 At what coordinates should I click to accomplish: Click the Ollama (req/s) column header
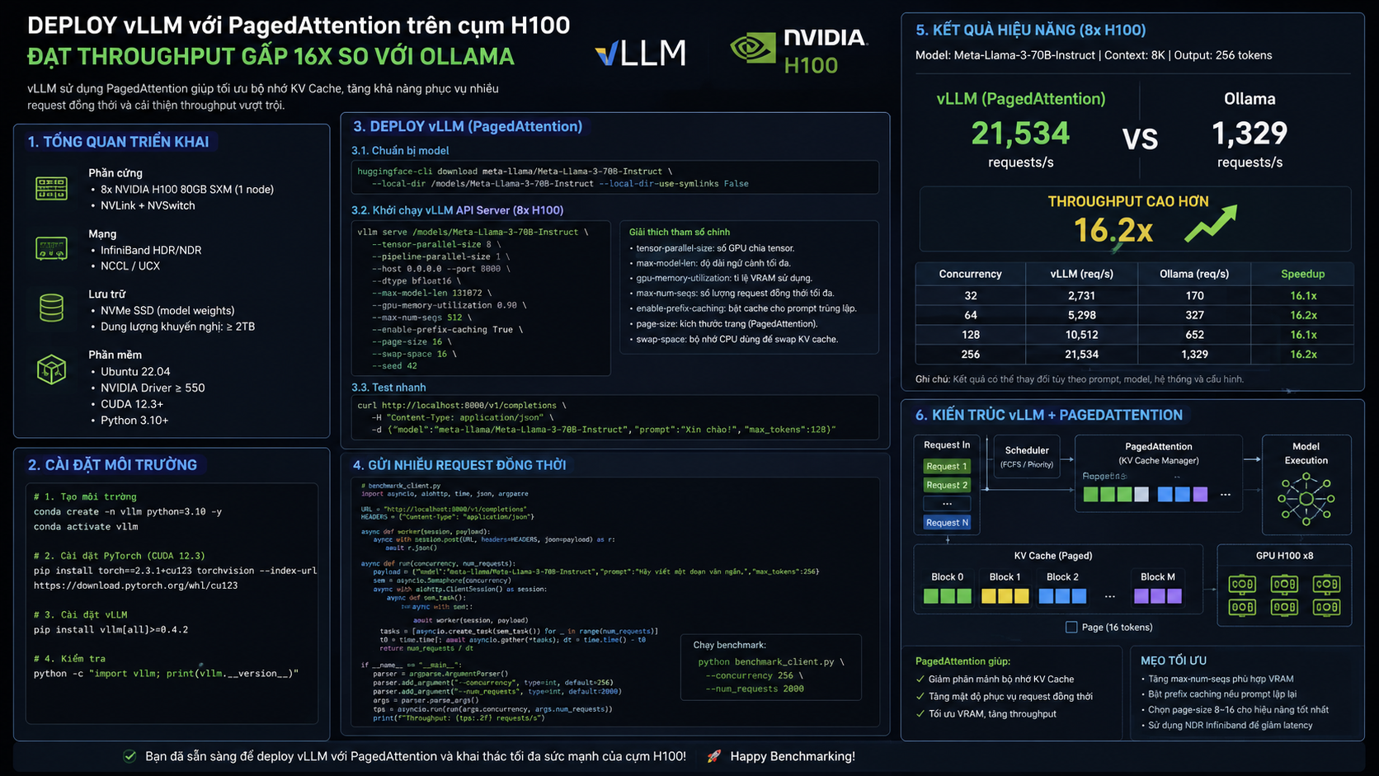1194,274
